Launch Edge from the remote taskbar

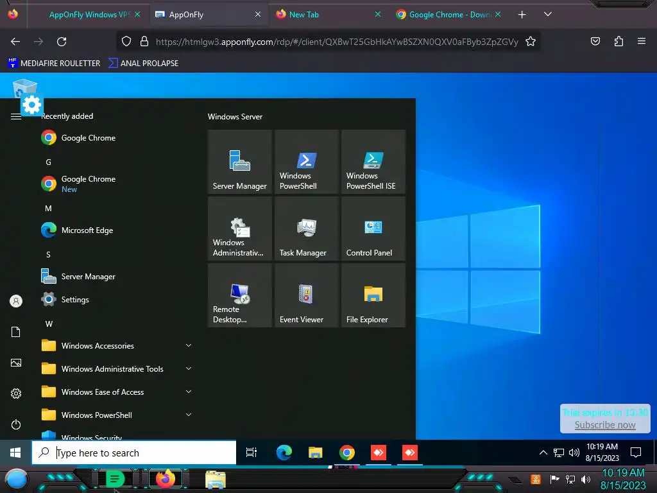(x=284, y=453)
